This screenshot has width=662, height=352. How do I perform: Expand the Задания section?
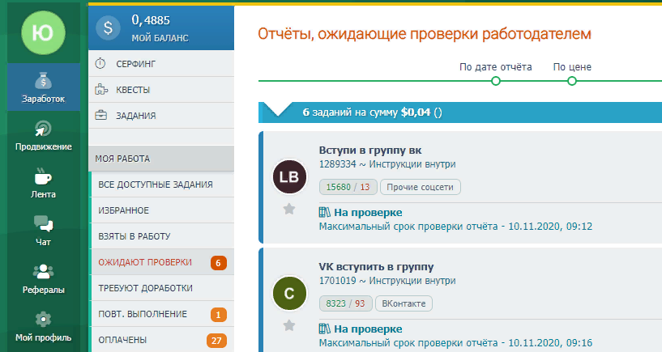(135, 115)
